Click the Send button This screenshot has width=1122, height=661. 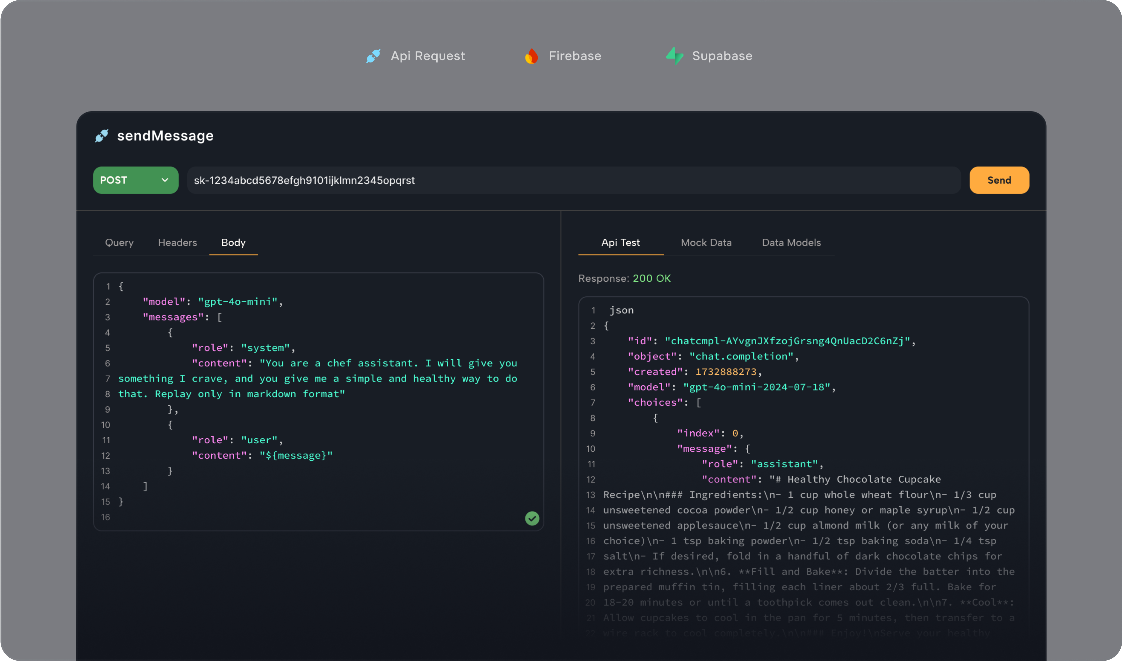click(999, 180)
